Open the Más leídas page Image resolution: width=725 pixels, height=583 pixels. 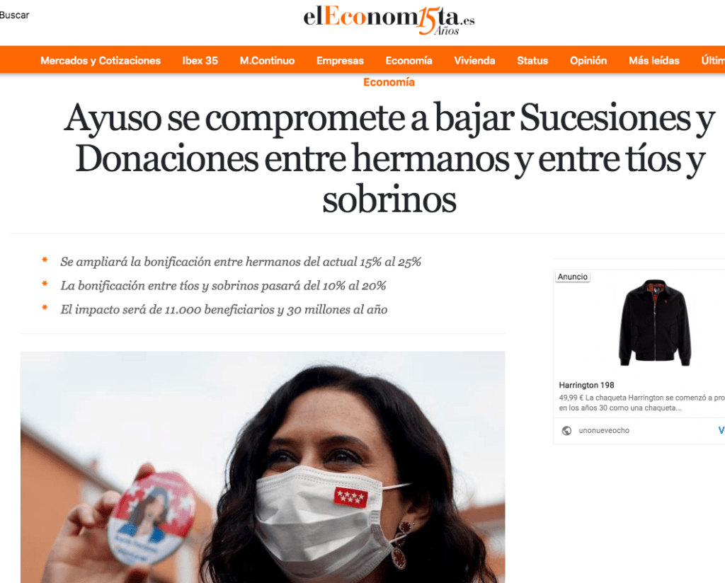pyautogui.click(x=653, y=61)
